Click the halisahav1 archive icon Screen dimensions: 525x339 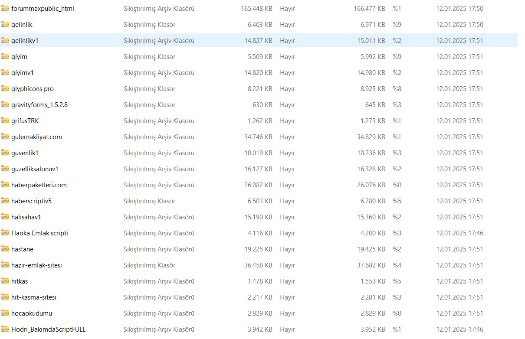click(x=5, y=217)
